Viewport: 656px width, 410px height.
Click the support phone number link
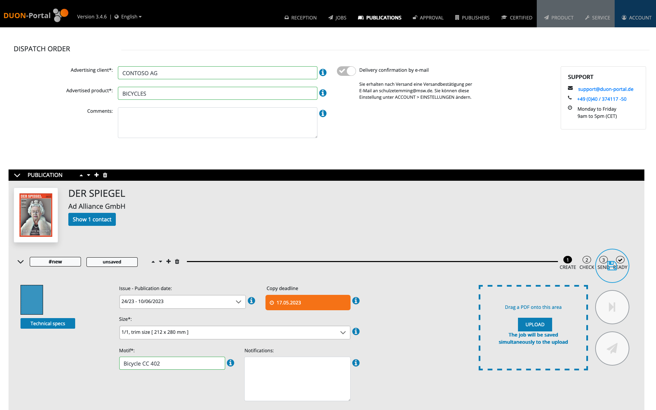click(x=602, y=99)
